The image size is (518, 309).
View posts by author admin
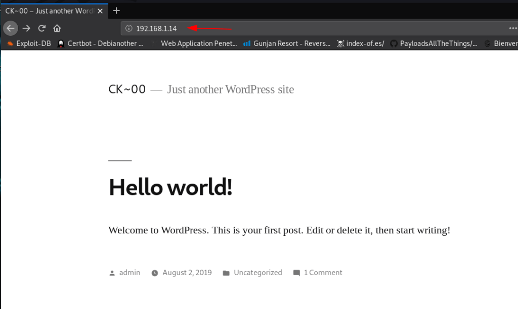pyautogui.click(x=129, y=273)
